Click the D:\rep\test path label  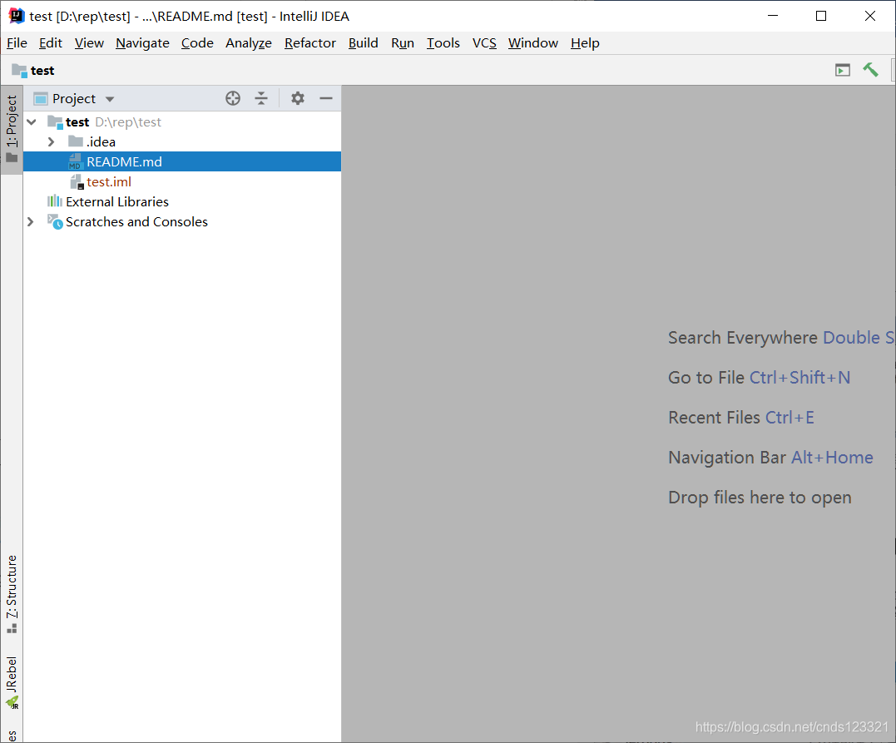click(x=128, y=121)
